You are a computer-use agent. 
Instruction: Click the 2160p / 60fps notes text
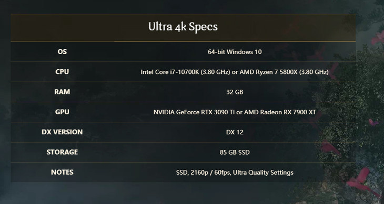click(210, 173)
